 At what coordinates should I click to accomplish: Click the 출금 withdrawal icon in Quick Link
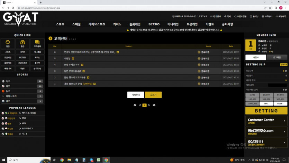(x=22, y=43)
